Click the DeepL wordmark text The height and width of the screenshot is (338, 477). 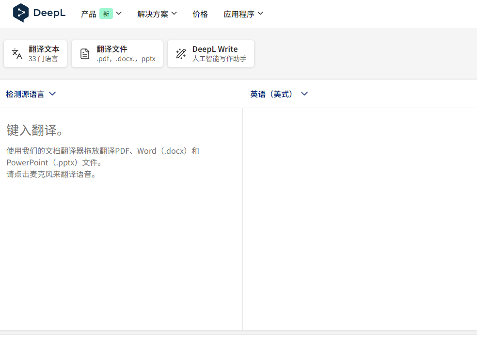pos(49,13)
